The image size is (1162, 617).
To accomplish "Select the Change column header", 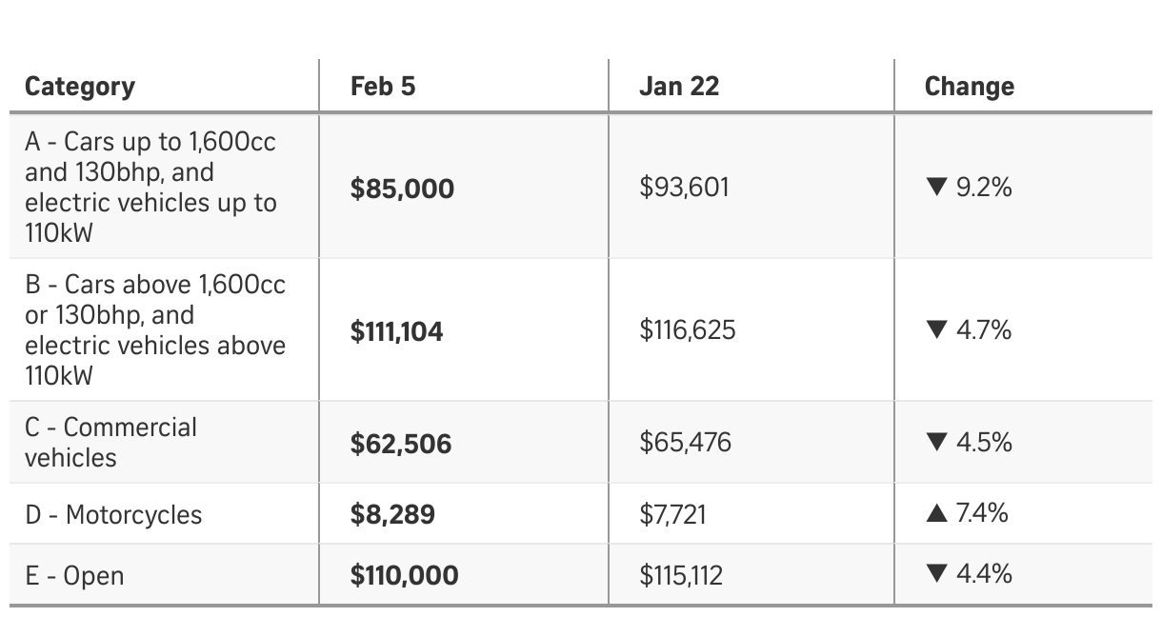I will click(x=969, y=87).
